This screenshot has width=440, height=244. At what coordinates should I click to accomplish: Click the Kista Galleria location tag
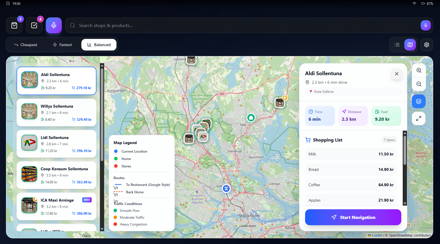353,92
